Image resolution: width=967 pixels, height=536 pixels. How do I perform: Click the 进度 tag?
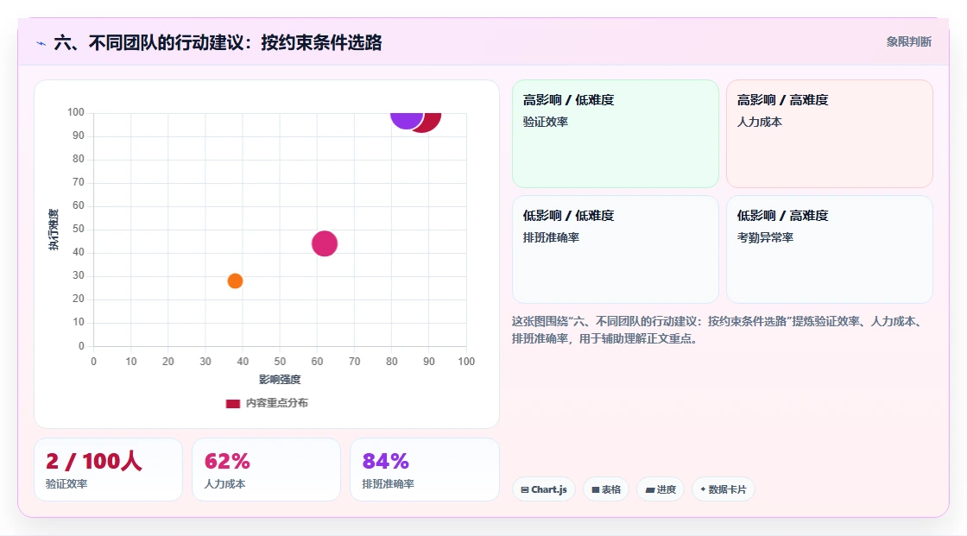660,489
